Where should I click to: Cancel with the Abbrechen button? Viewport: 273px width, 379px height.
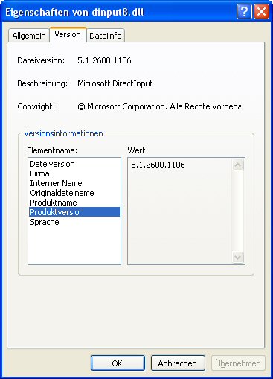[178, 363]
